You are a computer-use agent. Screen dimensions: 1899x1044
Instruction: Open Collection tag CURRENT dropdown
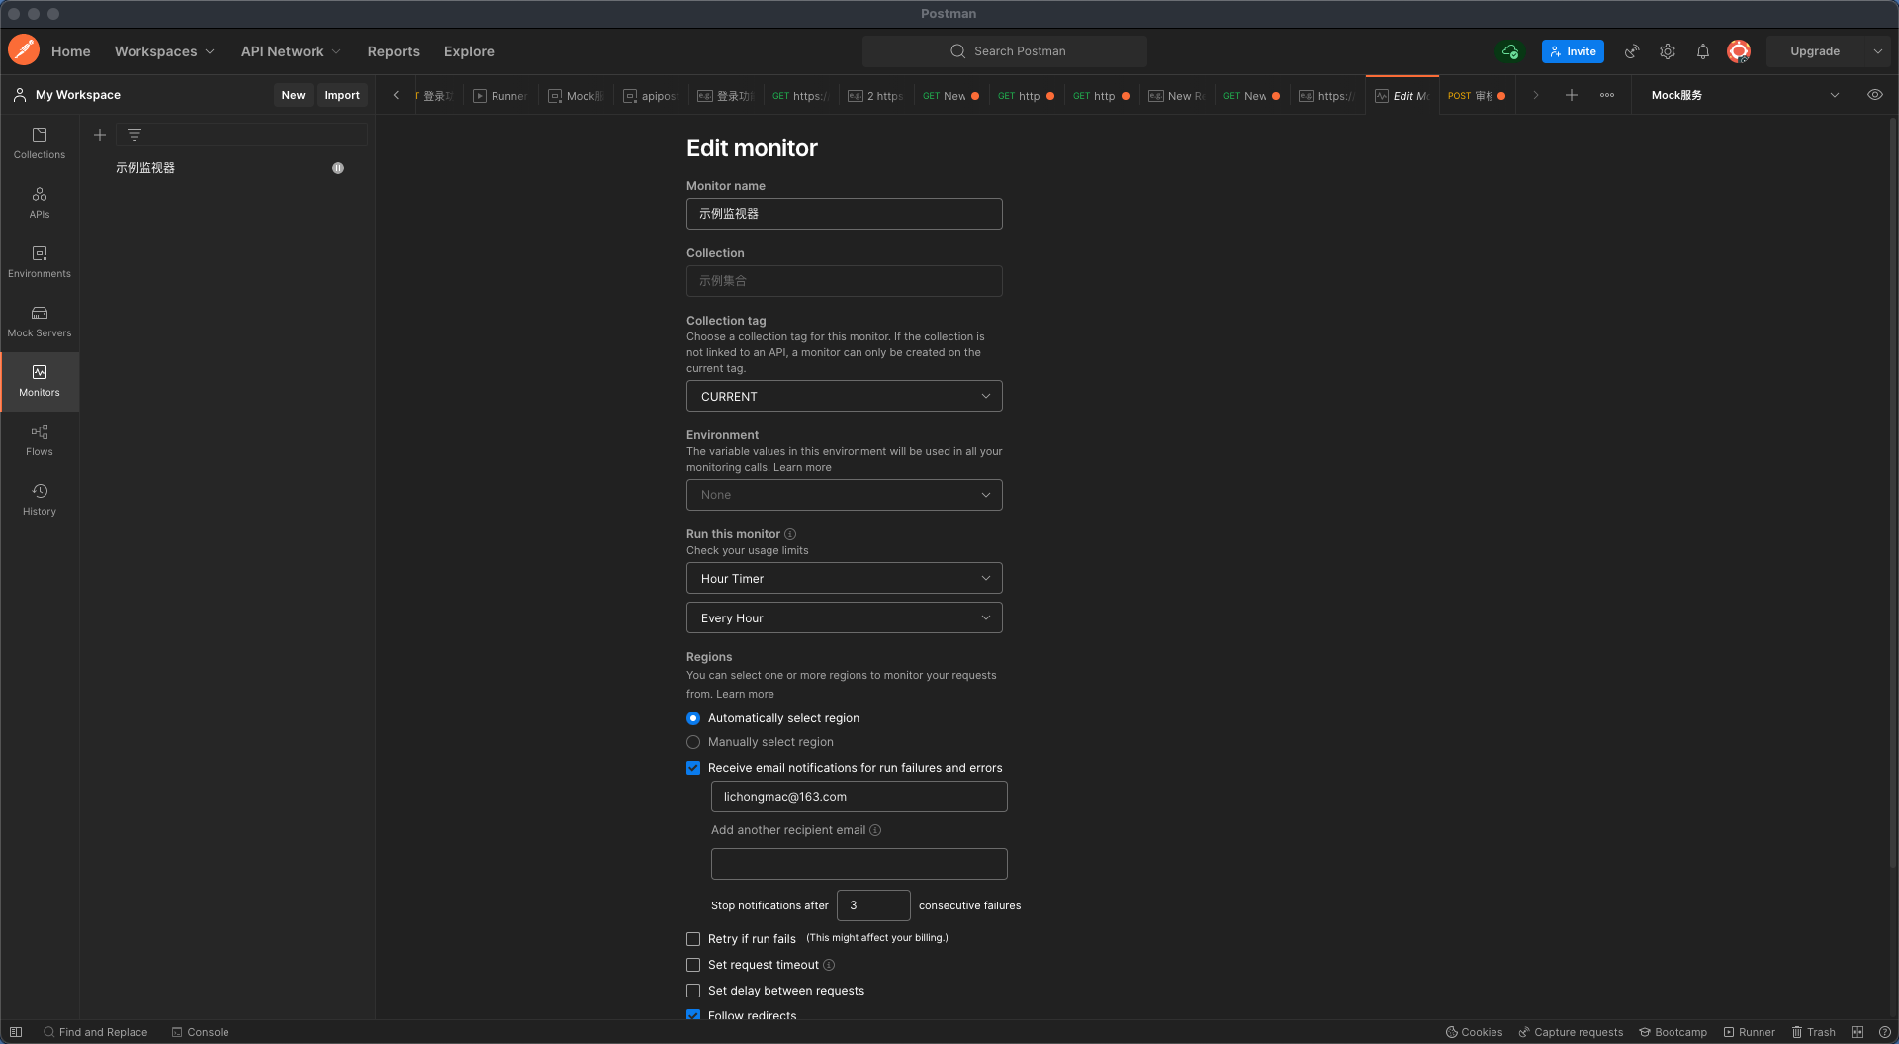(x=845, y=396)
